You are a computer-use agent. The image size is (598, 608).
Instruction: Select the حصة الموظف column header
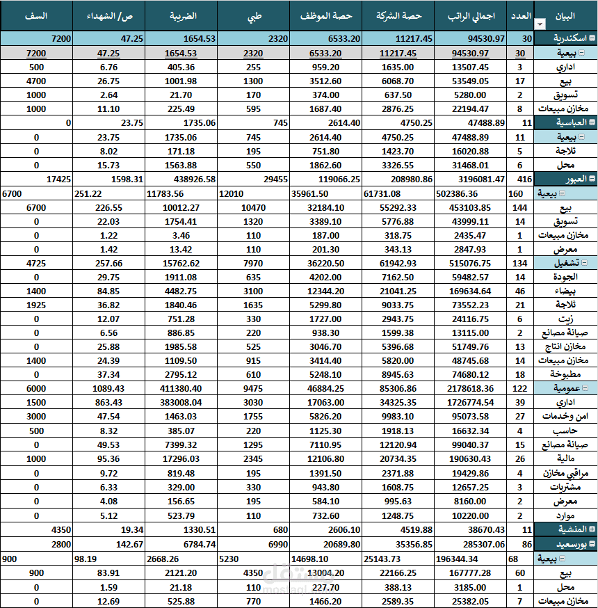pyautogui.click(x=325, y=15)
